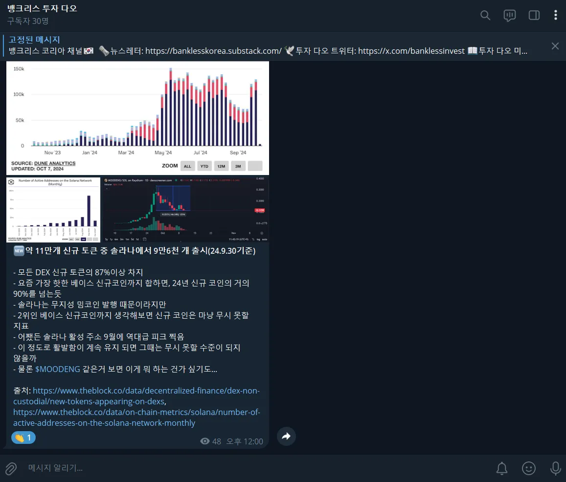Forward the post via the share arrow

tap(286, 436)
